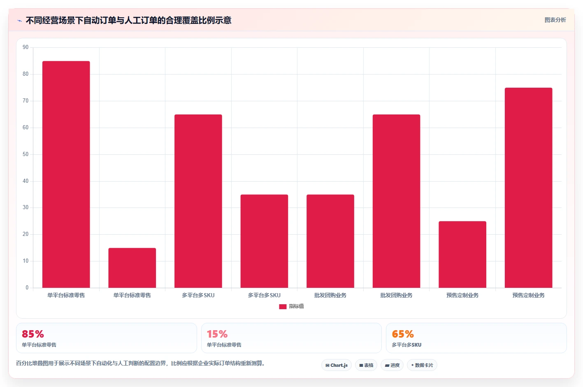Click the 35 value bar for 多平台多SKU
The width and height of the screenshot is (583, 387).
(264, 241)
